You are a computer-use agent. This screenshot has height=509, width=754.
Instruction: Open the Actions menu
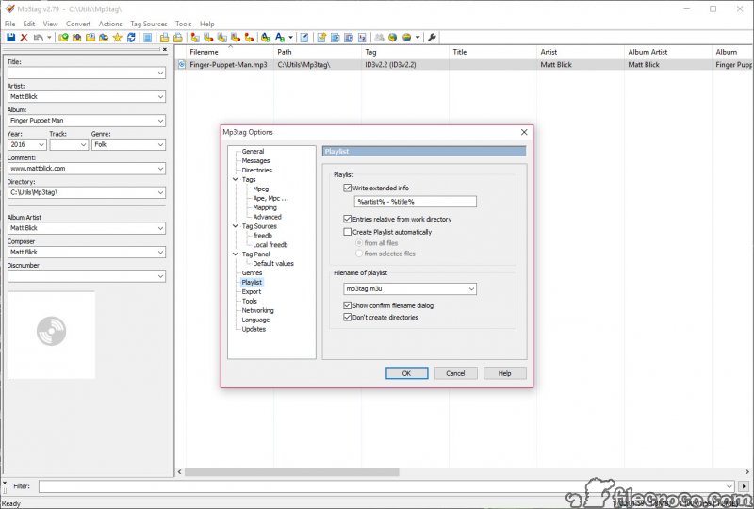click(110, 24)
